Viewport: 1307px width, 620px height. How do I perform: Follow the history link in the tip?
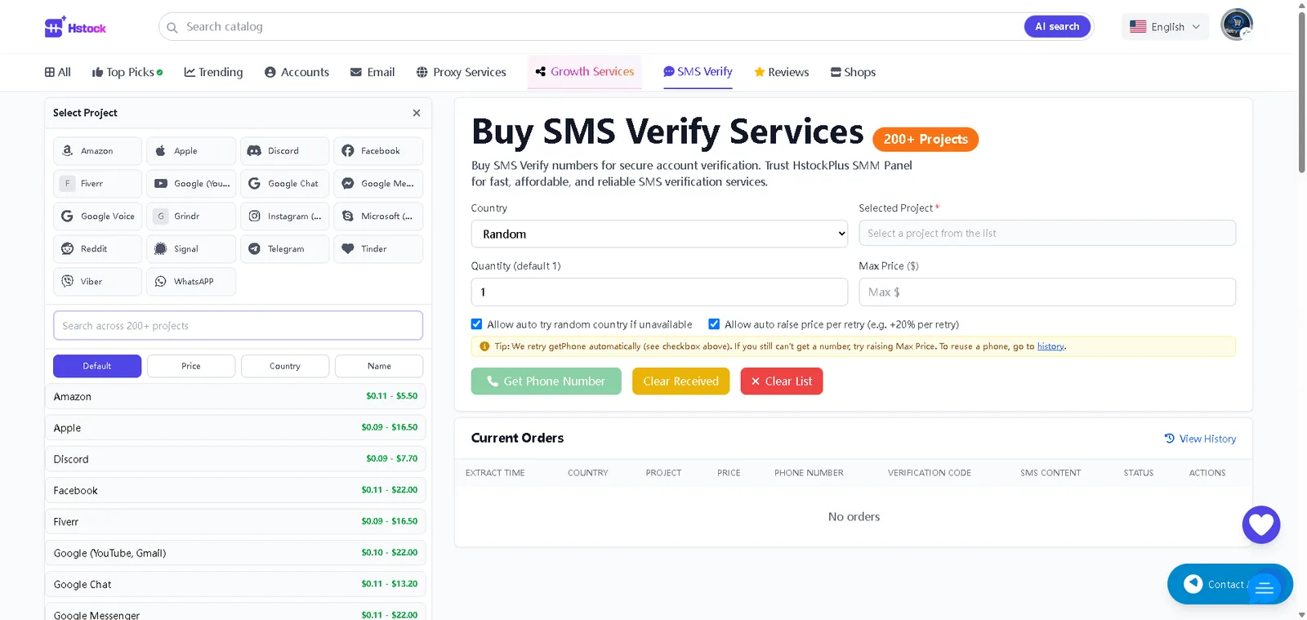(x=1051, y=346)
